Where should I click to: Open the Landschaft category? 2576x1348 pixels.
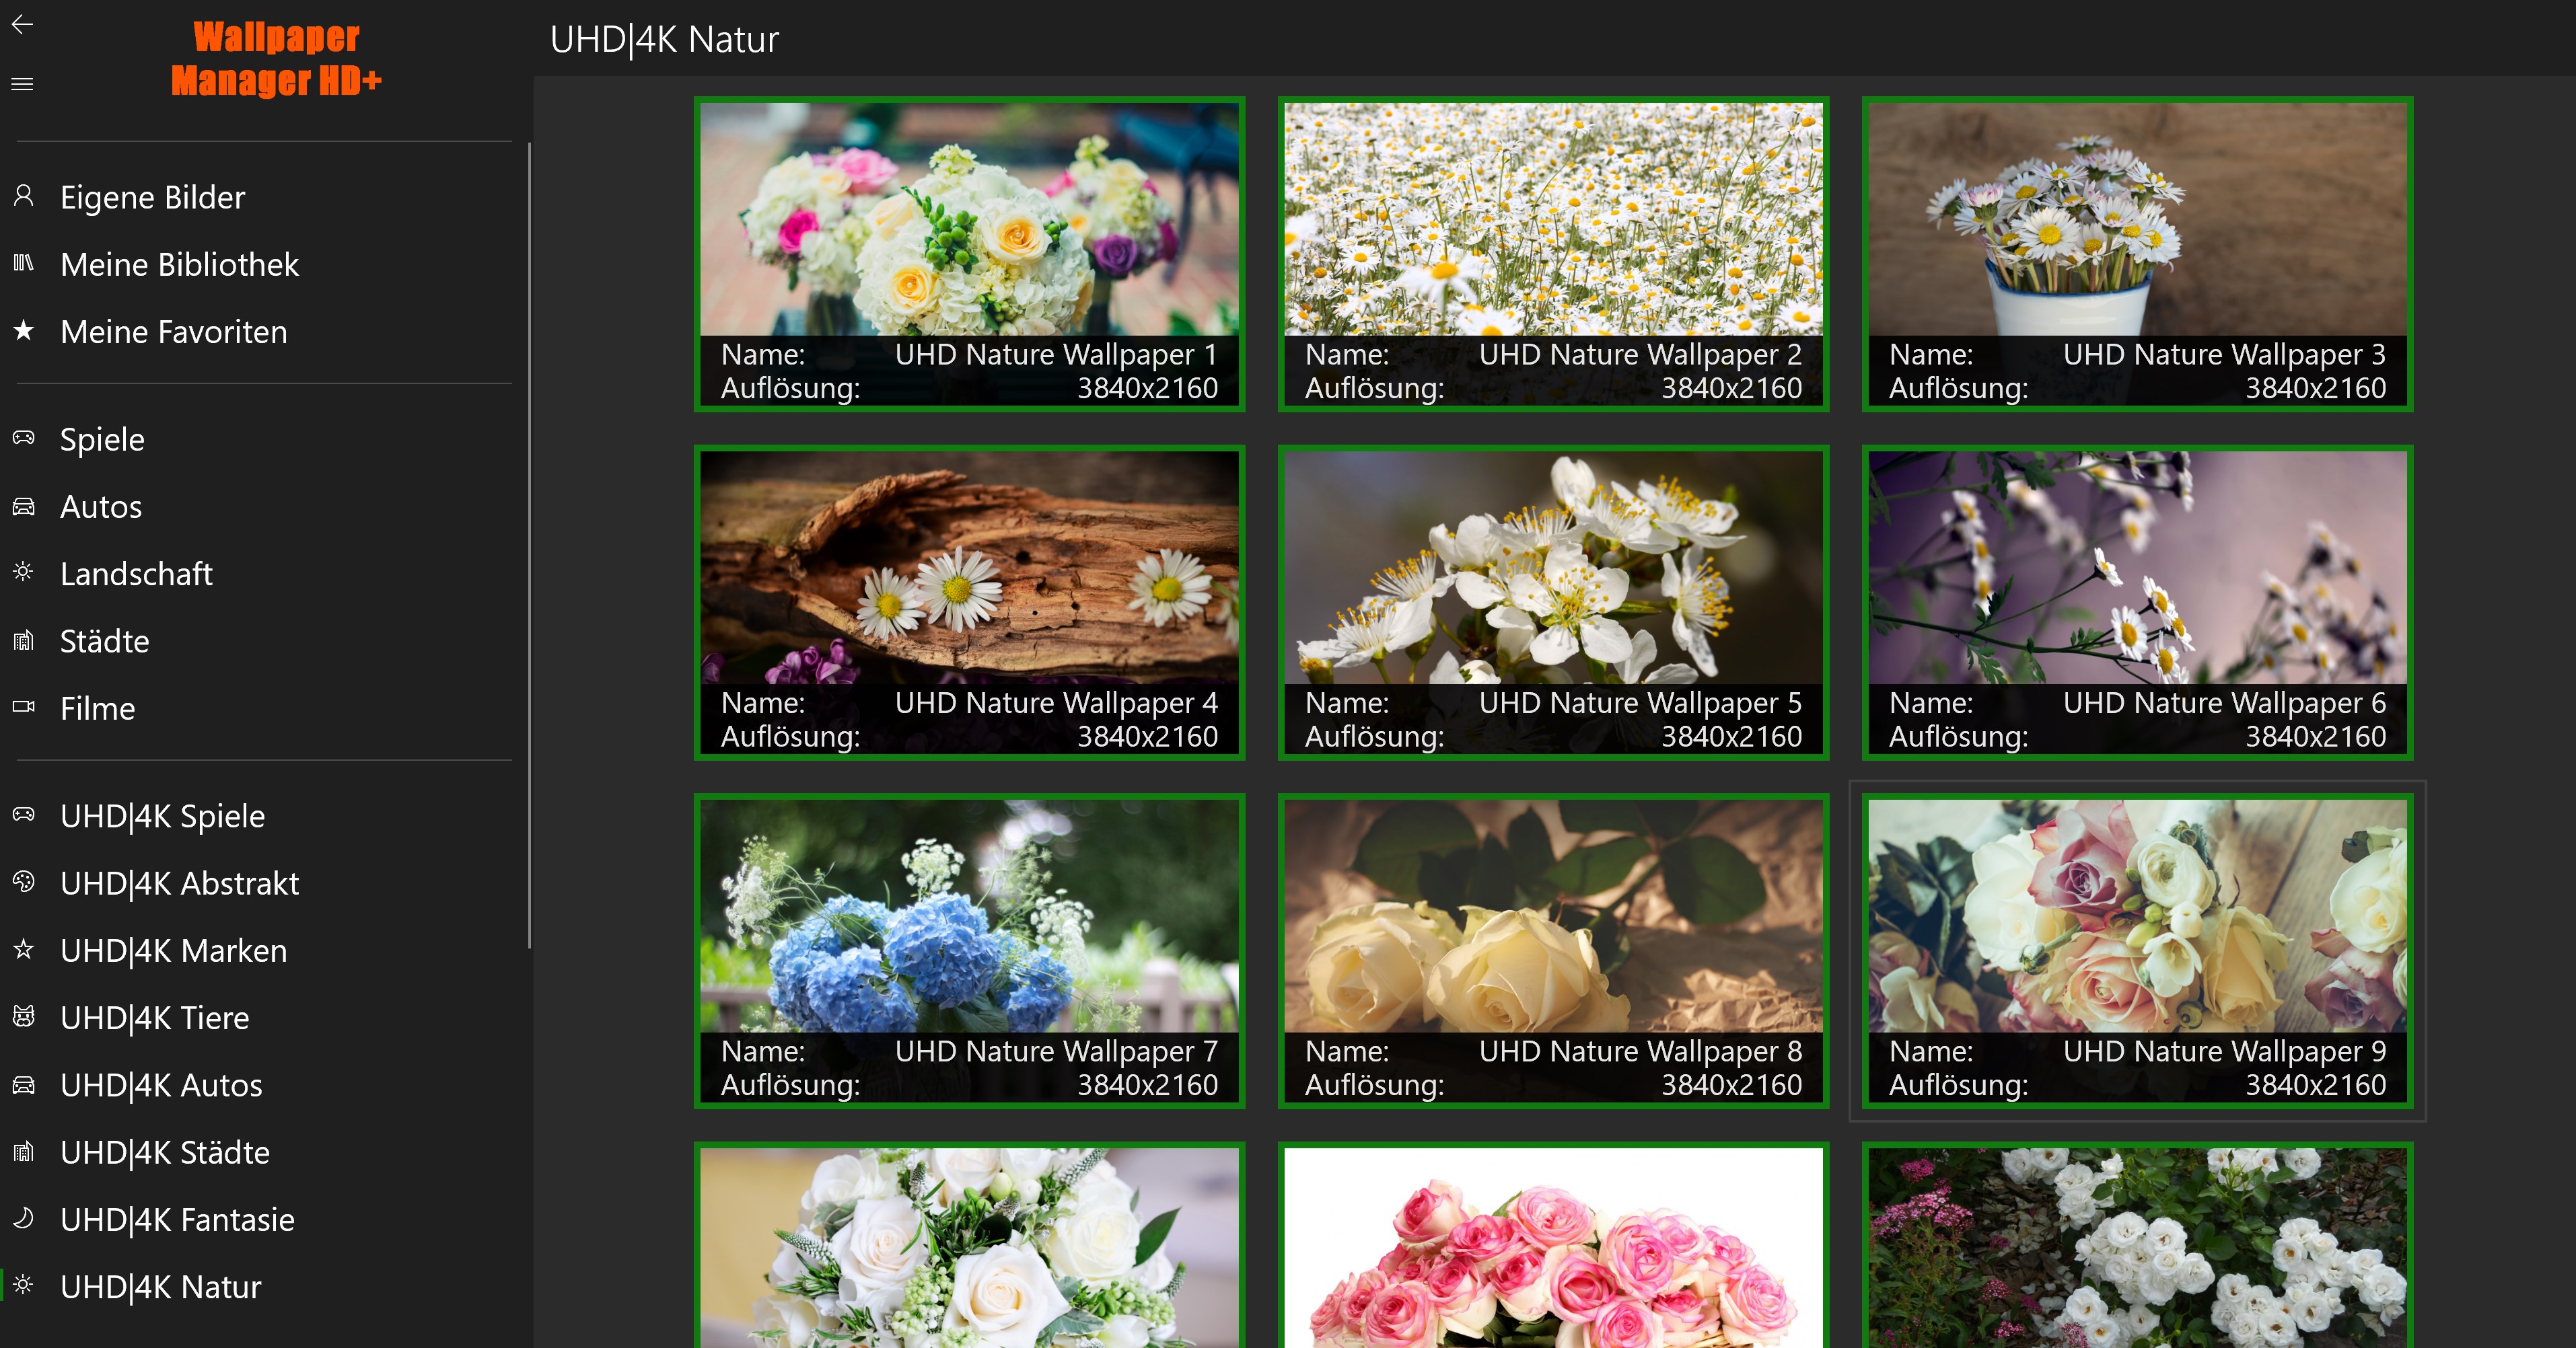136,574
